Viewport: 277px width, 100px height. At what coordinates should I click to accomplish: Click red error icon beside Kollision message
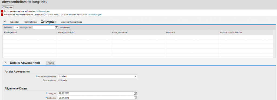pyautogui.click(x=2, y=15)
